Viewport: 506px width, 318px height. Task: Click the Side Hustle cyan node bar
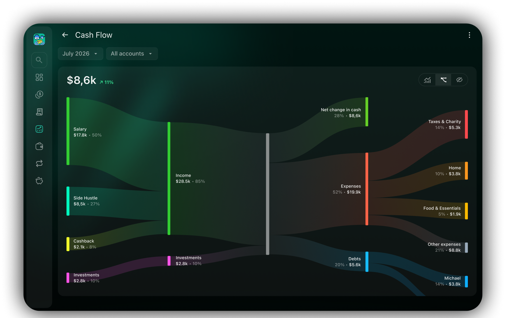(68, 201)
